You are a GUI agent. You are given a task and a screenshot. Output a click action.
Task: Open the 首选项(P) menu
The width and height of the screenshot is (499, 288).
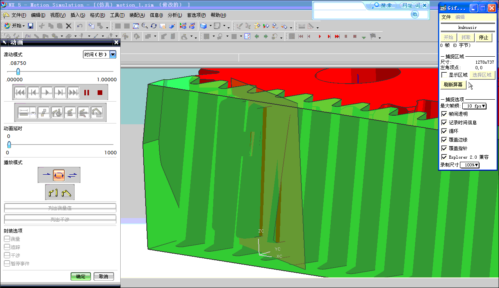pyautogui.click(x=196, y=15)
